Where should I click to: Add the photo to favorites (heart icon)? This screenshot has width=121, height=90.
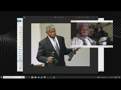63,17
